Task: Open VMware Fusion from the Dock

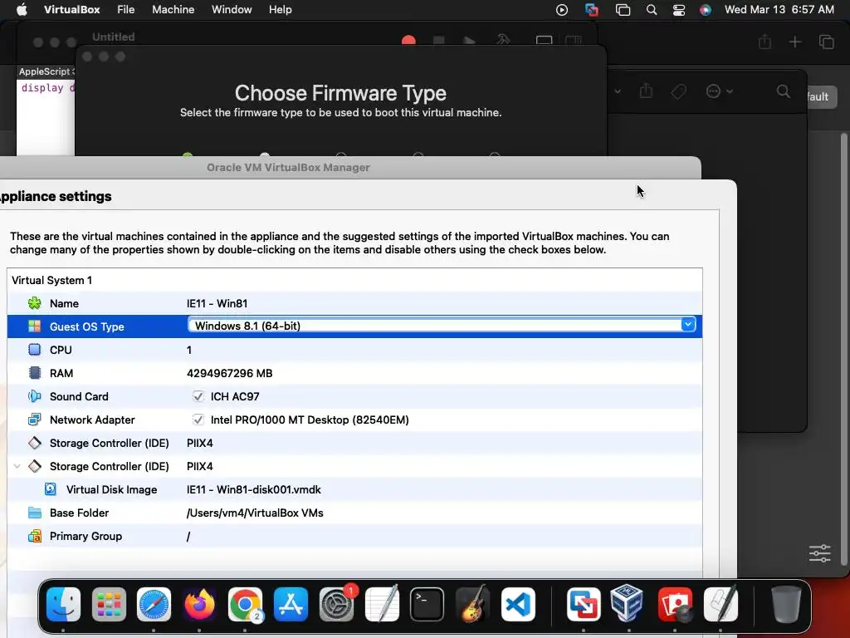Action: click(584, 604)
